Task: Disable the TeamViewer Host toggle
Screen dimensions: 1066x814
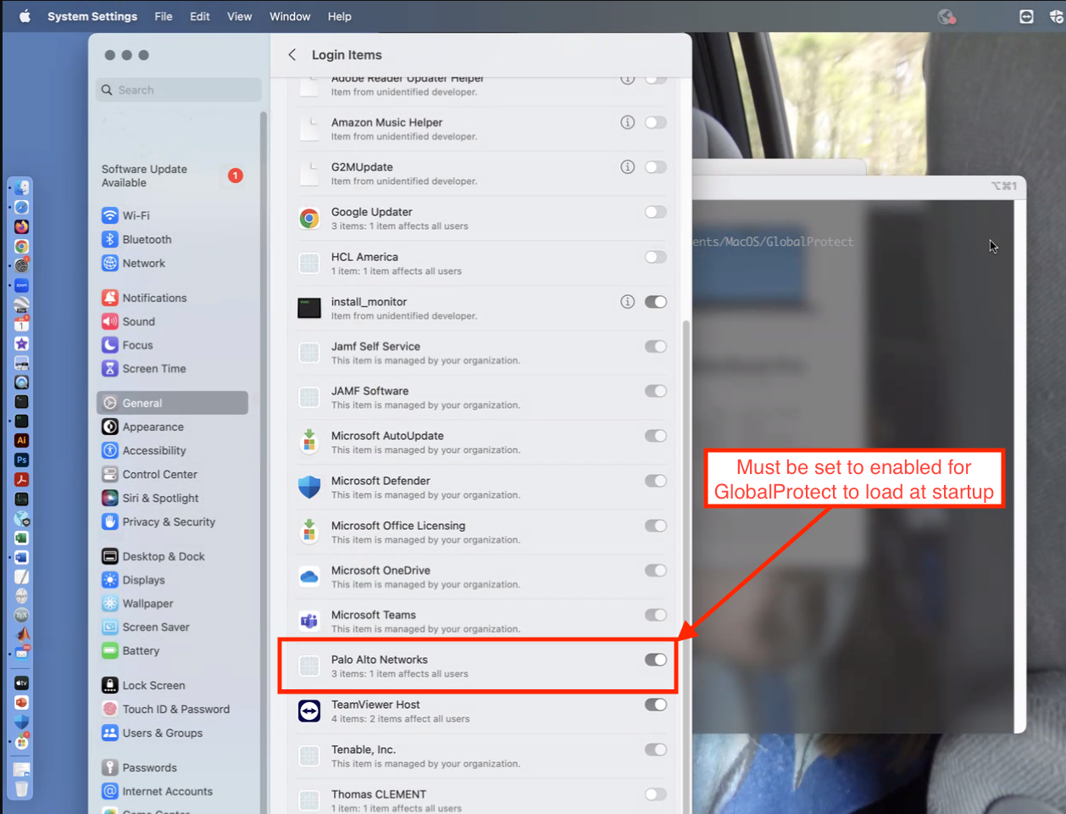Action: (x=655, y=705)
